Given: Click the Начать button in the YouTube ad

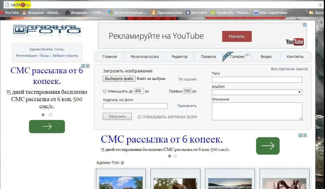Looking at the screenshot, I should 237,36.
